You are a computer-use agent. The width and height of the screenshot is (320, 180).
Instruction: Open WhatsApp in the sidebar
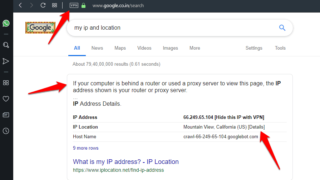(6, 23)
